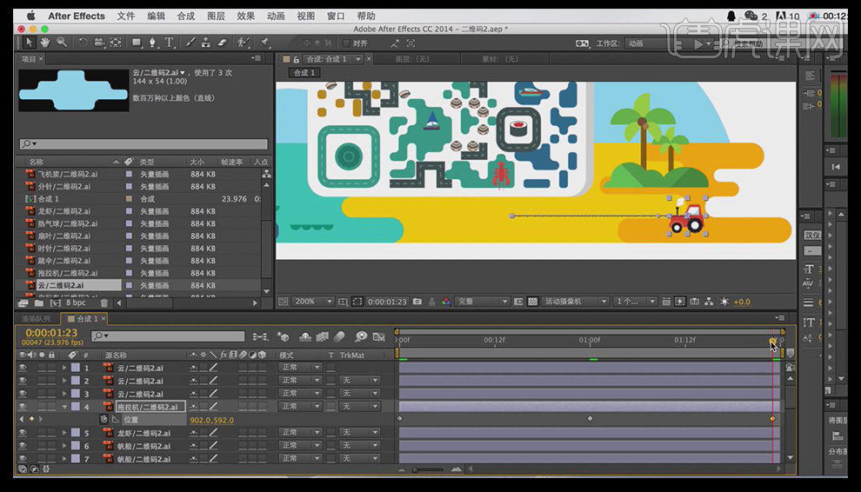Select the Zoom magnifier tool
This screenshot has height=492, width=861.
point(61,43)
